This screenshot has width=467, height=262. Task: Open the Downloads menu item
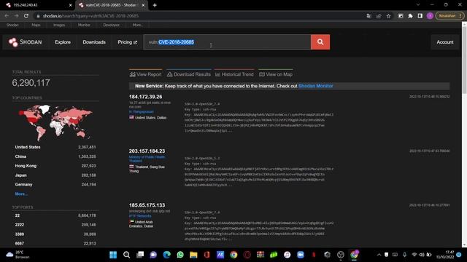(x=94, y=42)
